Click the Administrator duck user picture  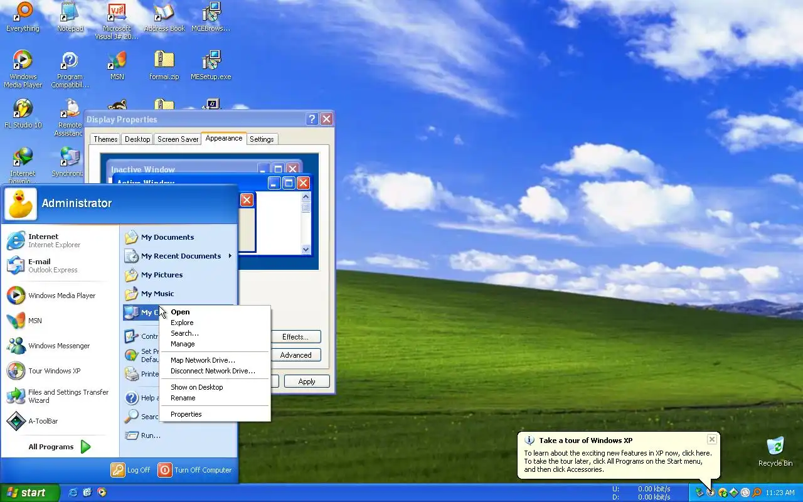[x=21, y=204]
